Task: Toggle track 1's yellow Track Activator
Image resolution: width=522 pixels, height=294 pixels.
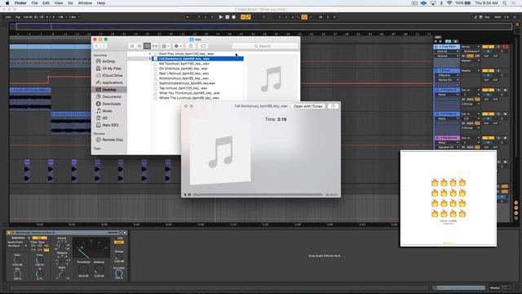Action: (488, 47)
